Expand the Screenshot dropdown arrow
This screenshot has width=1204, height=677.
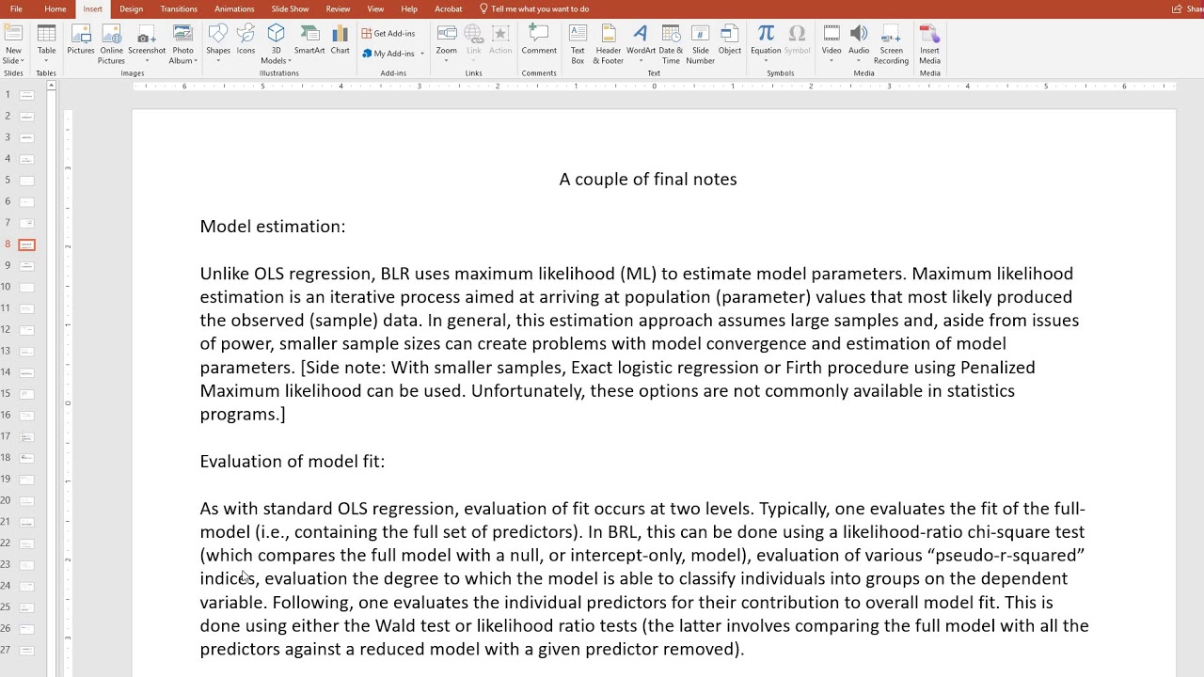[x=147, y=61]
